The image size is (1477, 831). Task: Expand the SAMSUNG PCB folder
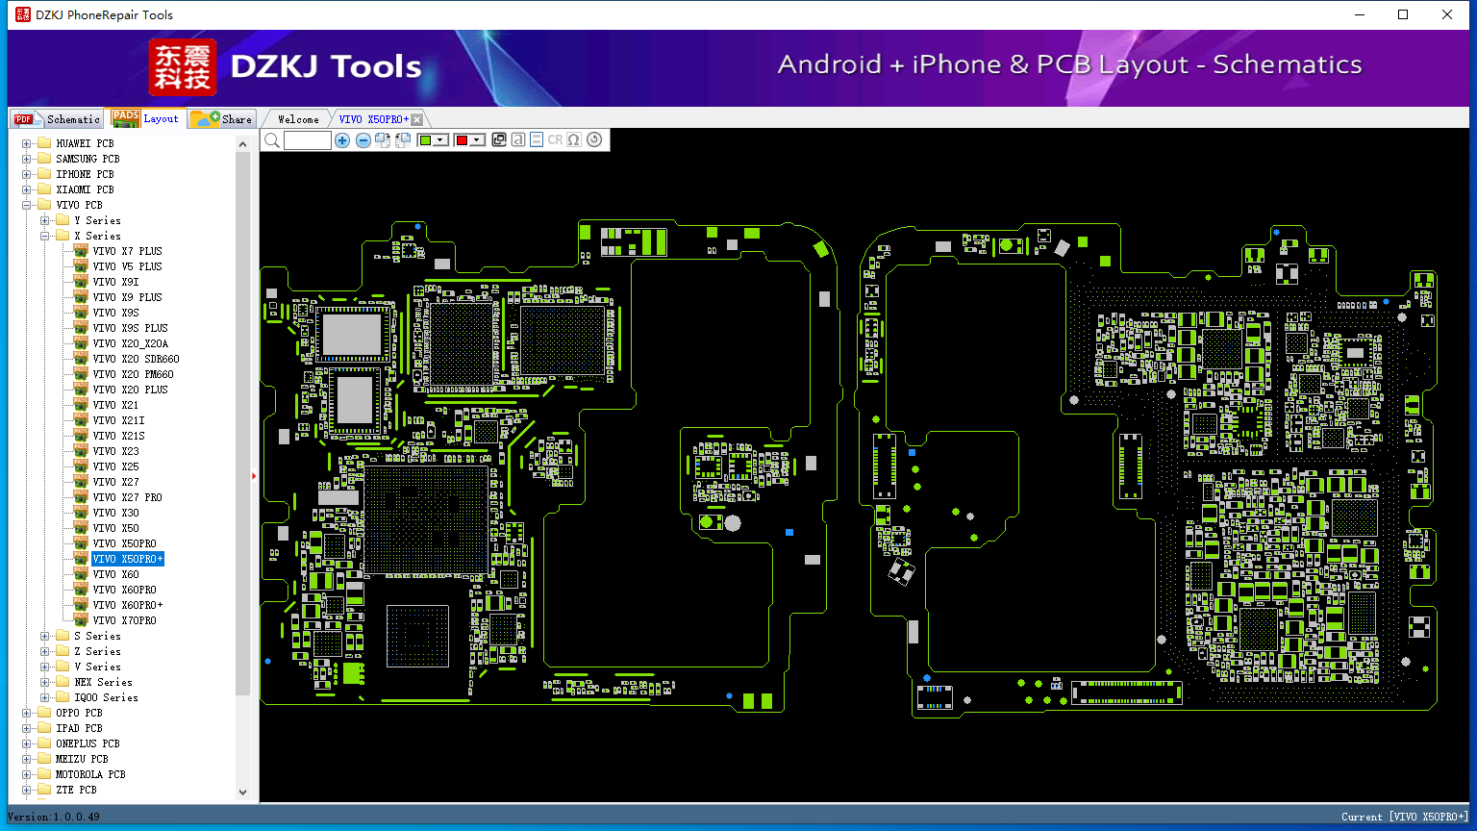[27, 159]
